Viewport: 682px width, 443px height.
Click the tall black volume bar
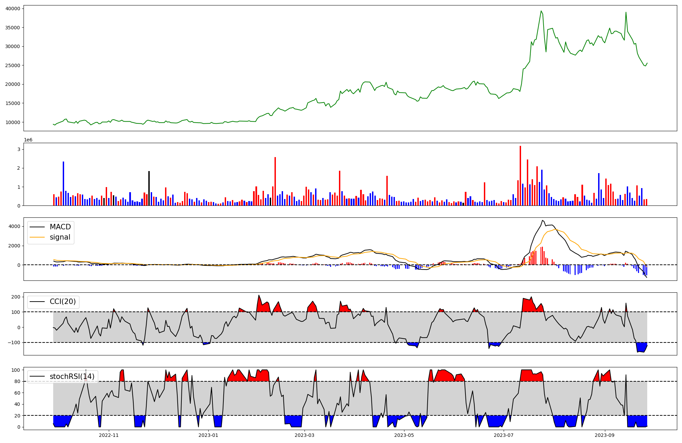click(x=149, y=188)
